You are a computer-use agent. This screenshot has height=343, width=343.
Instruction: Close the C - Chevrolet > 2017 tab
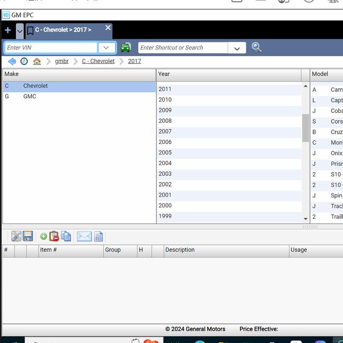(x=108, y=27)
